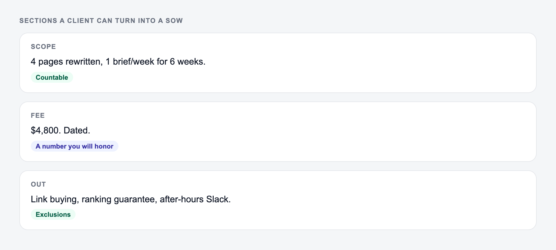Click the FEE label heading
The height and width of the screenshot is (250, 556).
(38, 115)
